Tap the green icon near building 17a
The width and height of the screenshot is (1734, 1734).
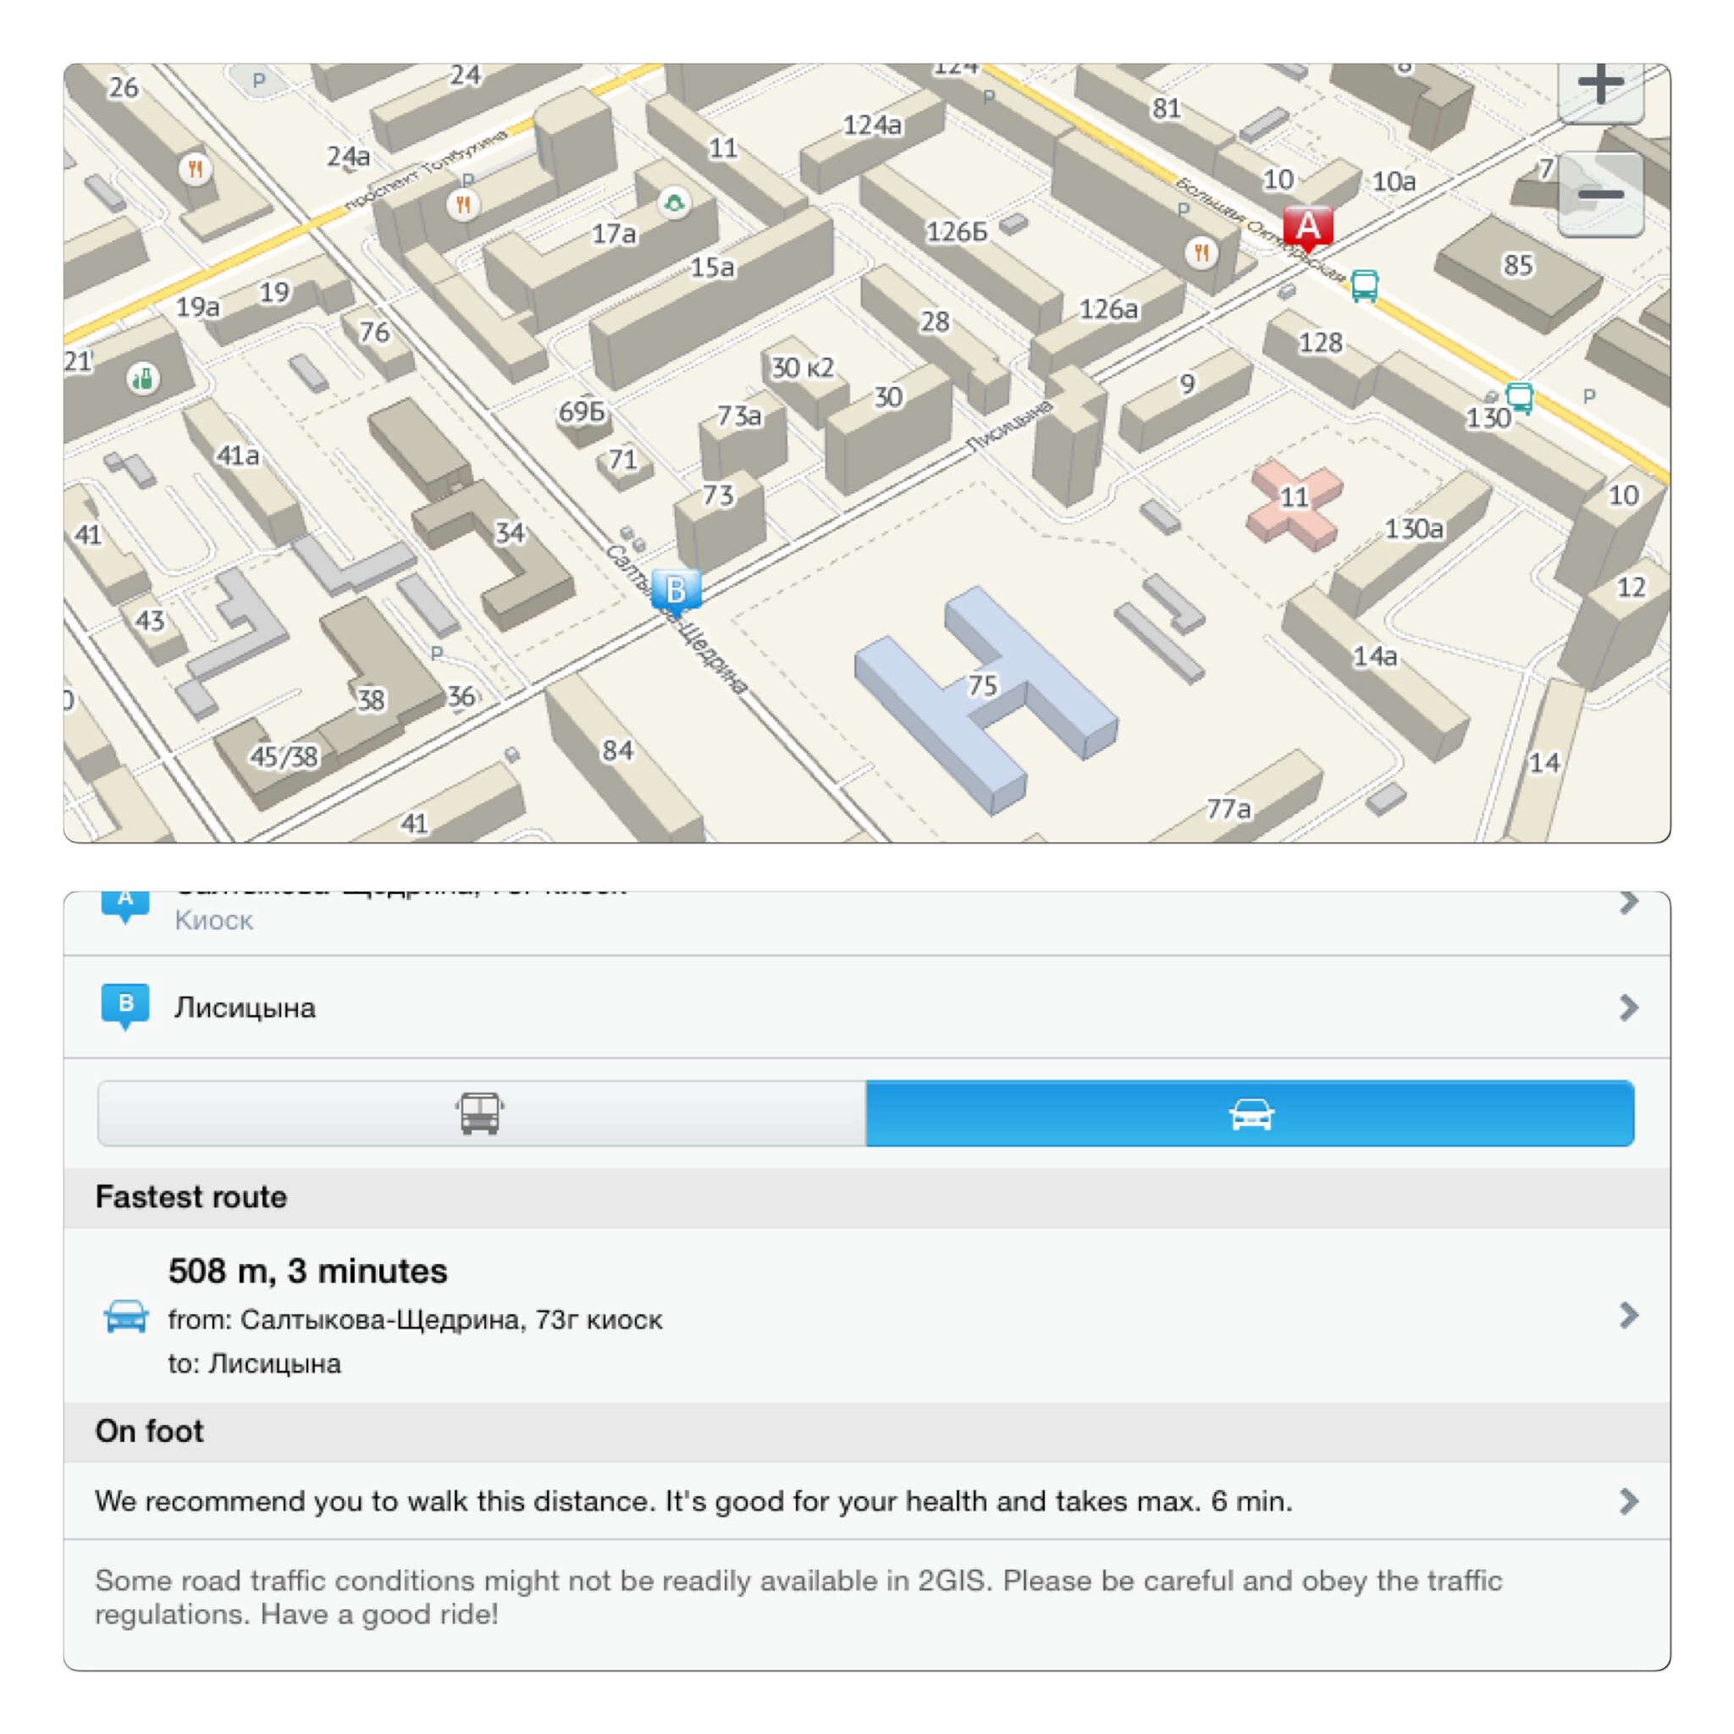pyautogui.click(x=674, y=202)
